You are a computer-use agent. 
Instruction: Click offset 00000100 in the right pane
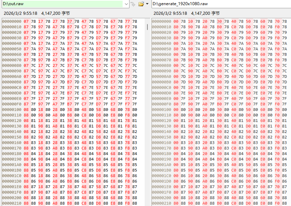161,110
